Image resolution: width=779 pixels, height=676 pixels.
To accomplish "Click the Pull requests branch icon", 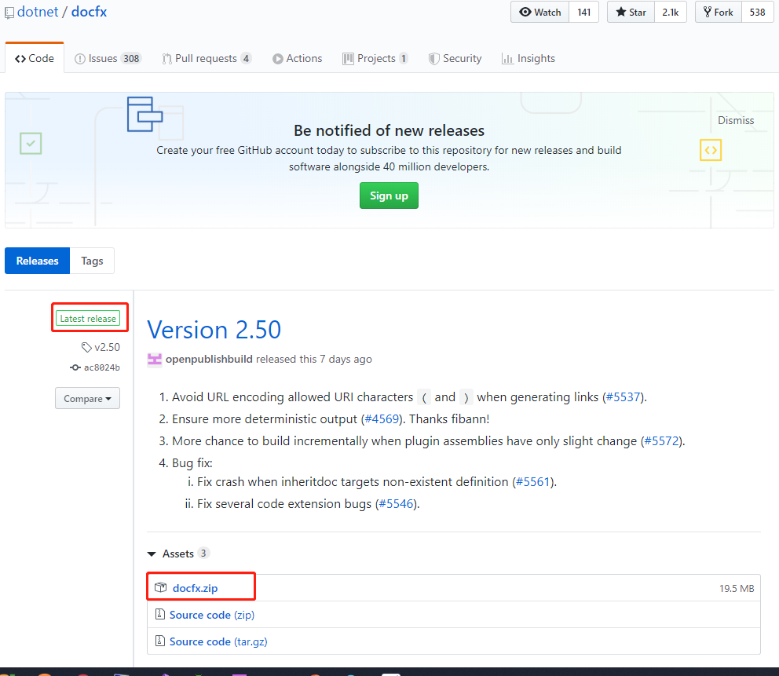I will tap(167, 59).
